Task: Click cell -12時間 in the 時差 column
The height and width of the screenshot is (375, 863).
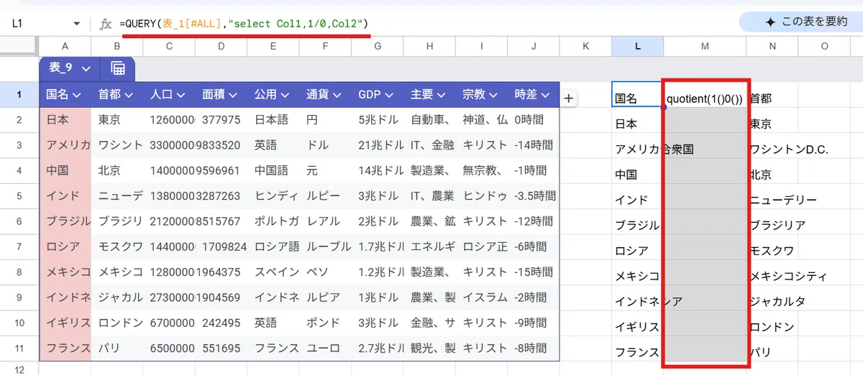Action: click(x=533, y=222)
